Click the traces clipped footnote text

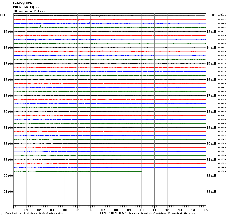[162, 214]
